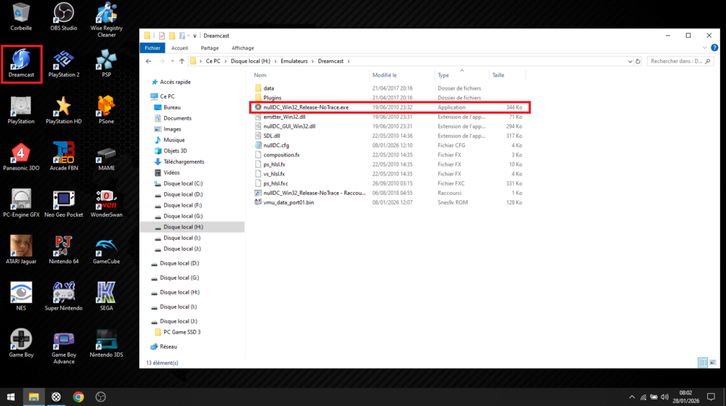
Task: Switch to the Affichage ribbon tab
Action: [242, 49]
